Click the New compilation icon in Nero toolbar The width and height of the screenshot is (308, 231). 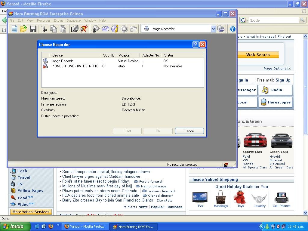pos(14,29)
